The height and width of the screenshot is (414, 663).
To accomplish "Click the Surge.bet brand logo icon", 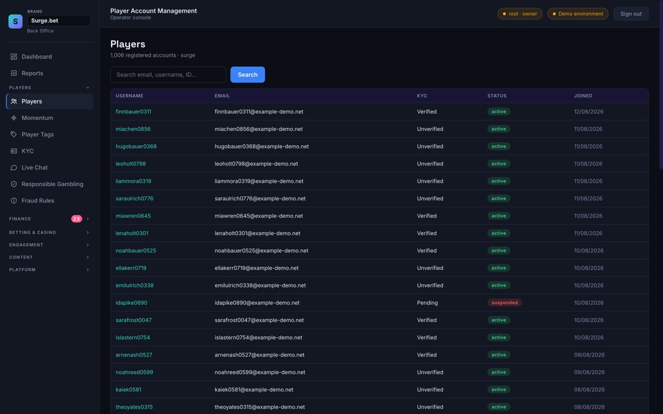I will click(15, 21).
